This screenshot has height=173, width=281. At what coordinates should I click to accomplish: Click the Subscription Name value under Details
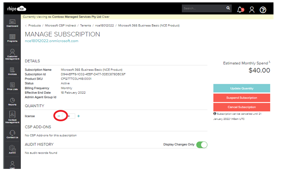(x=92, y=70)
